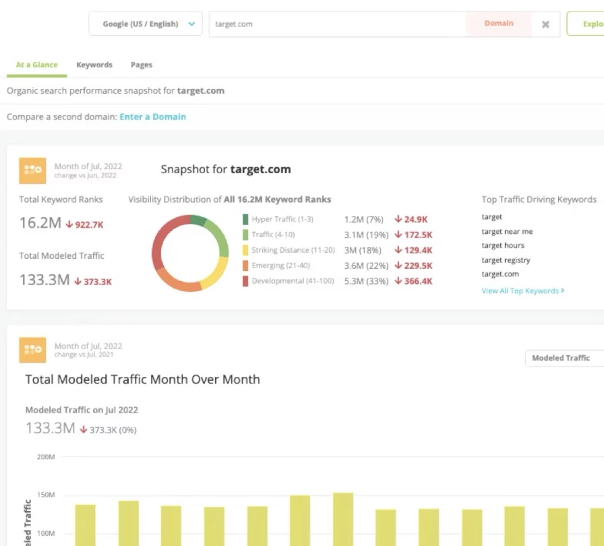Click the Striking Distance (11-20) legend label

[293, 250]
